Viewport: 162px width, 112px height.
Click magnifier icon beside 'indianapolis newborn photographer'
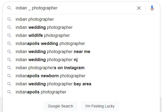pyautogui.click(x=9, y=76)
